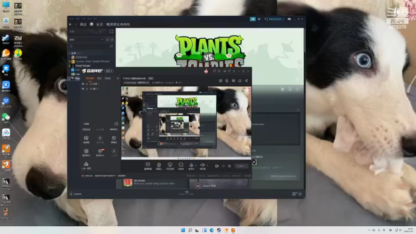Open the Steam profile name tab
The height and width of the screenshot is (234, 416).
pyautogui.click(x=118, y=24)
